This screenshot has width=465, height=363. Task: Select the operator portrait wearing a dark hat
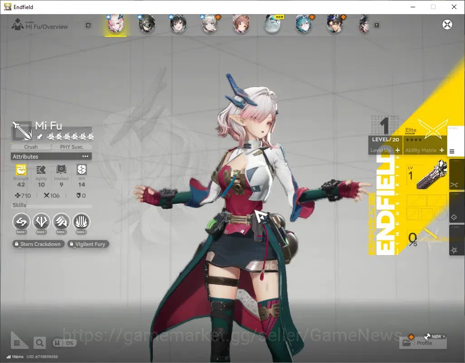(x=335, y=25)
